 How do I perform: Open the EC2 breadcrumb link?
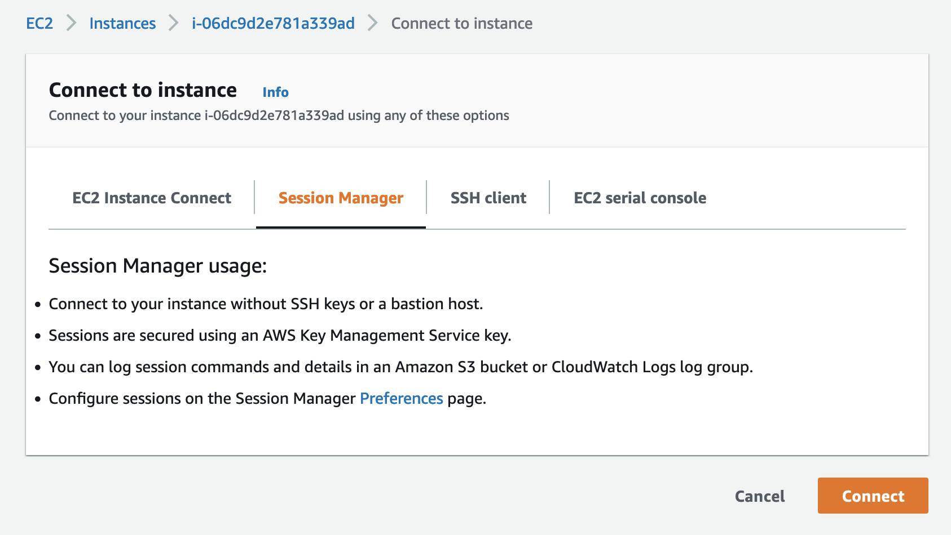pos(39,24)
